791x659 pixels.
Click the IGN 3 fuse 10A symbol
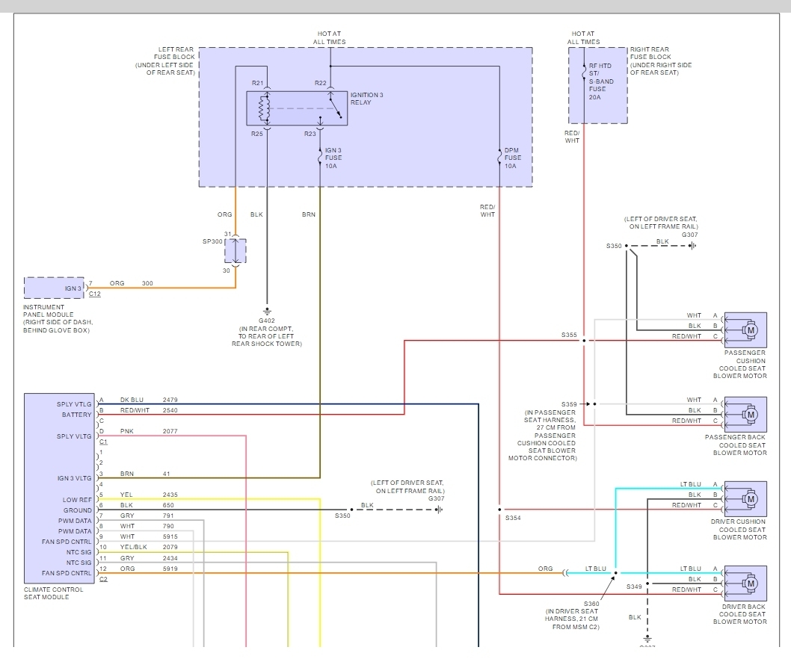pos(320,158)
